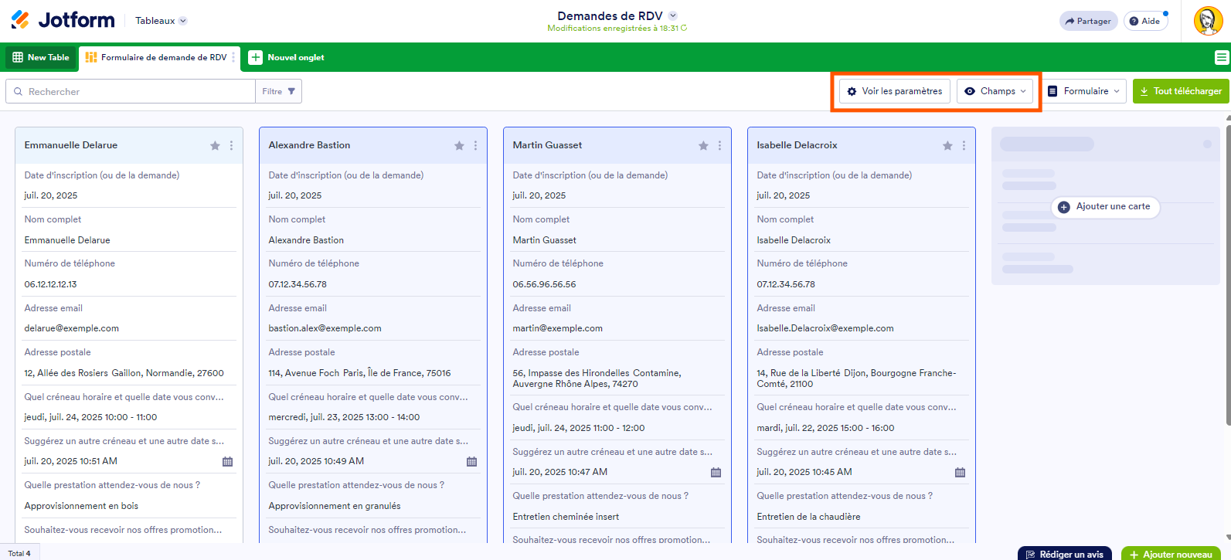
Task: Open calendar icon on Isabelle Delacroix card
Action: [960, 473]
